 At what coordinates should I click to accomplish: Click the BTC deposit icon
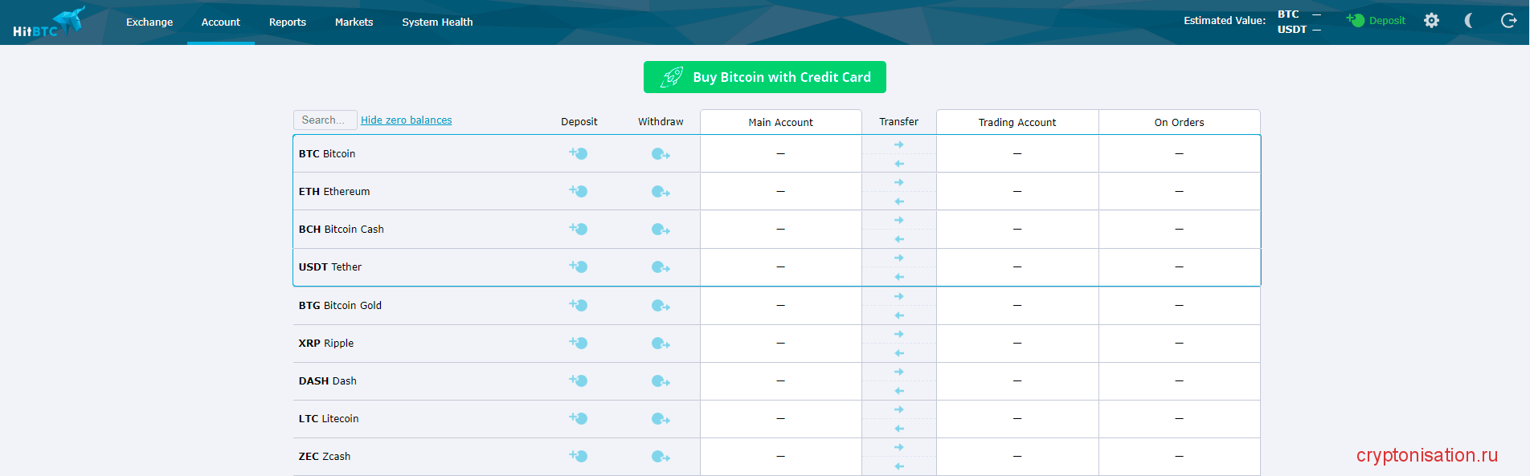(579, 153)
